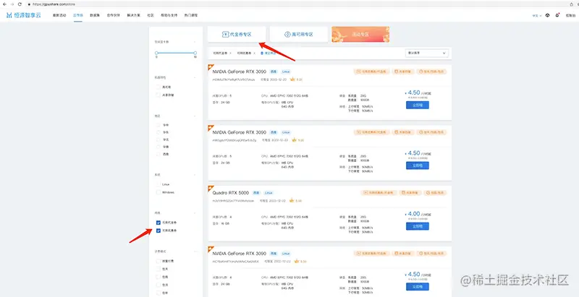Open the 合作伙伴 nav link

coord(114,15)
